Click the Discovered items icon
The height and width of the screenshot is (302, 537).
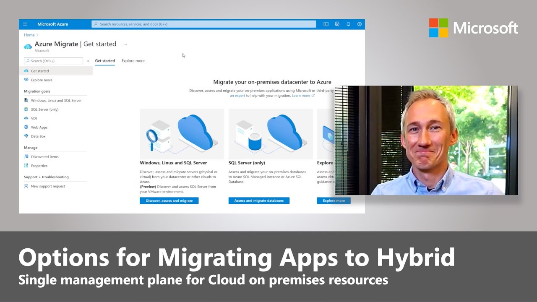pyautogui.click(x=26, y=156)
